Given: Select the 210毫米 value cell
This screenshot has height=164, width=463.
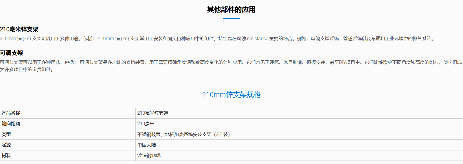Looking at the screenshot, I should (146, 124).
